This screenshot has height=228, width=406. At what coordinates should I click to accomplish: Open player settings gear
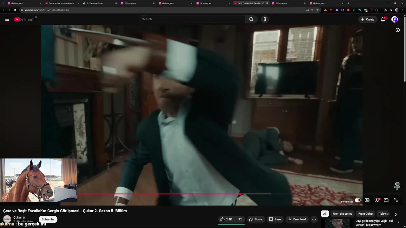377,200
